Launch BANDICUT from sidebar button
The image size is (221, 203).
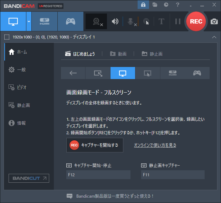[x=29, y=178]
